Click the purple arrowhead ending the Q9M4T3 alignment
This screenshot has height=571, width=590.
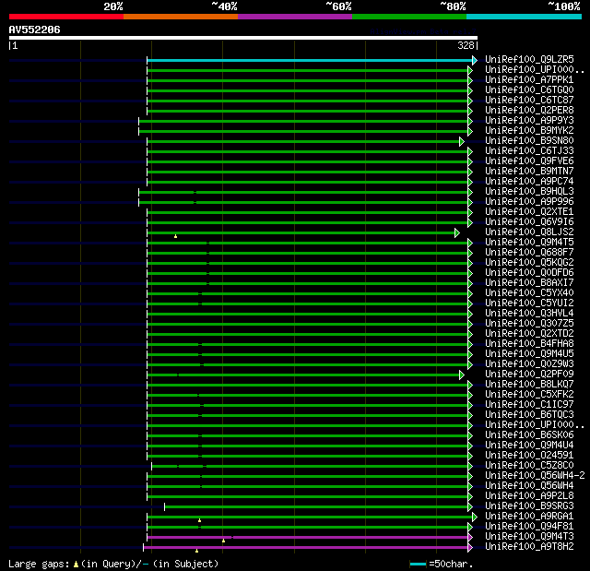(x=470, y=538)
